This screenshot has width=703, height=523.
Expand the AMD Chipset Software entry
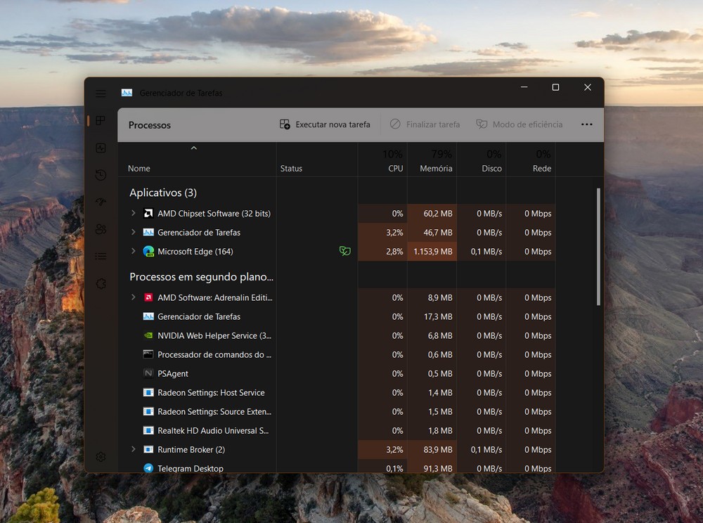pyautogui.click(x=134, y=213)
